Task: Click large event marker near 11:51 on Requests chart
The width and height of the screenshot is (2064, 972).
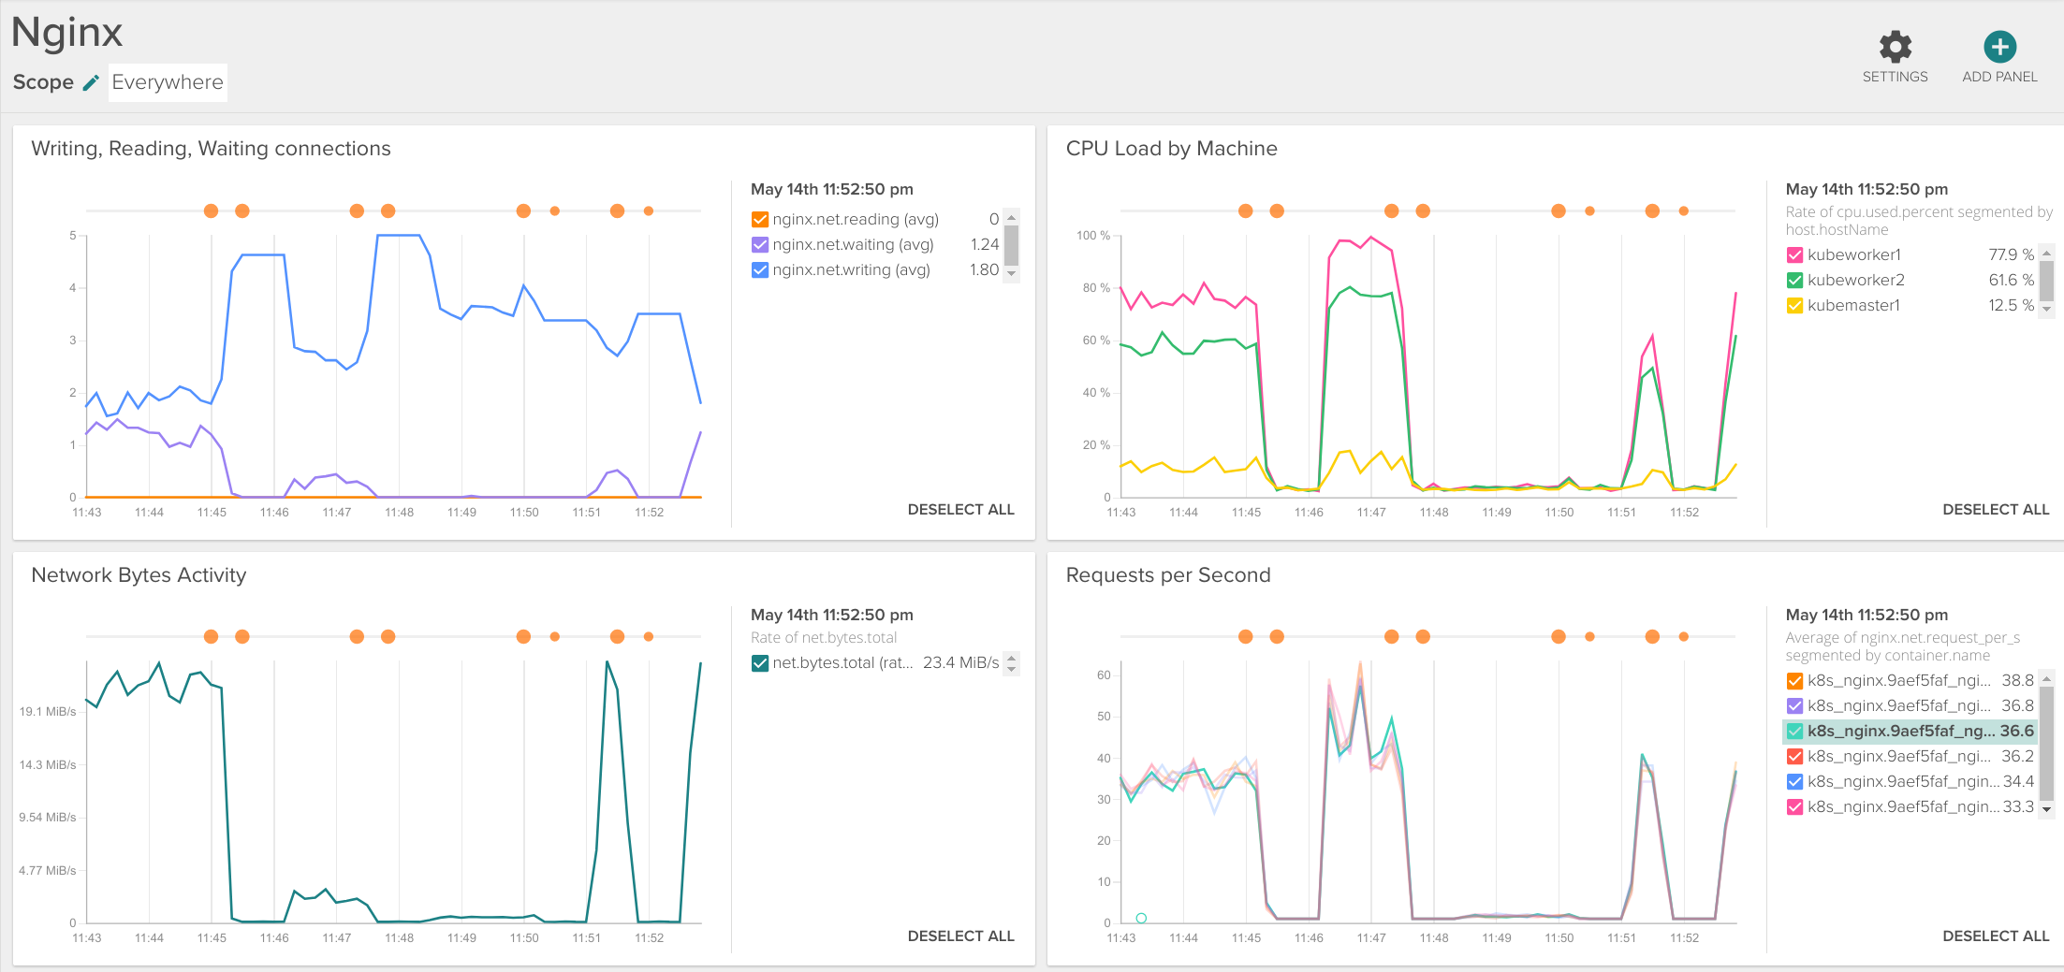Action: coord(1652,637)
